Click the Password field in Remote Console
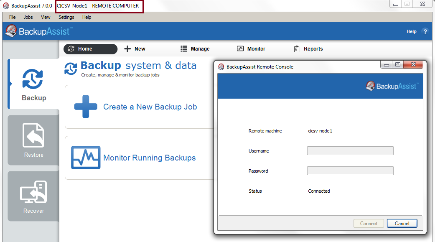This screenshot has width=435, height=242. (350, 171)
